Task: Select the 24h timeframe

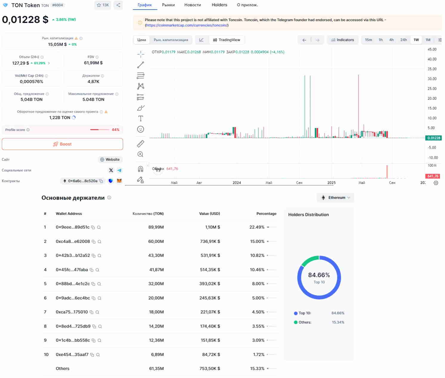Action: click(404, 40)
